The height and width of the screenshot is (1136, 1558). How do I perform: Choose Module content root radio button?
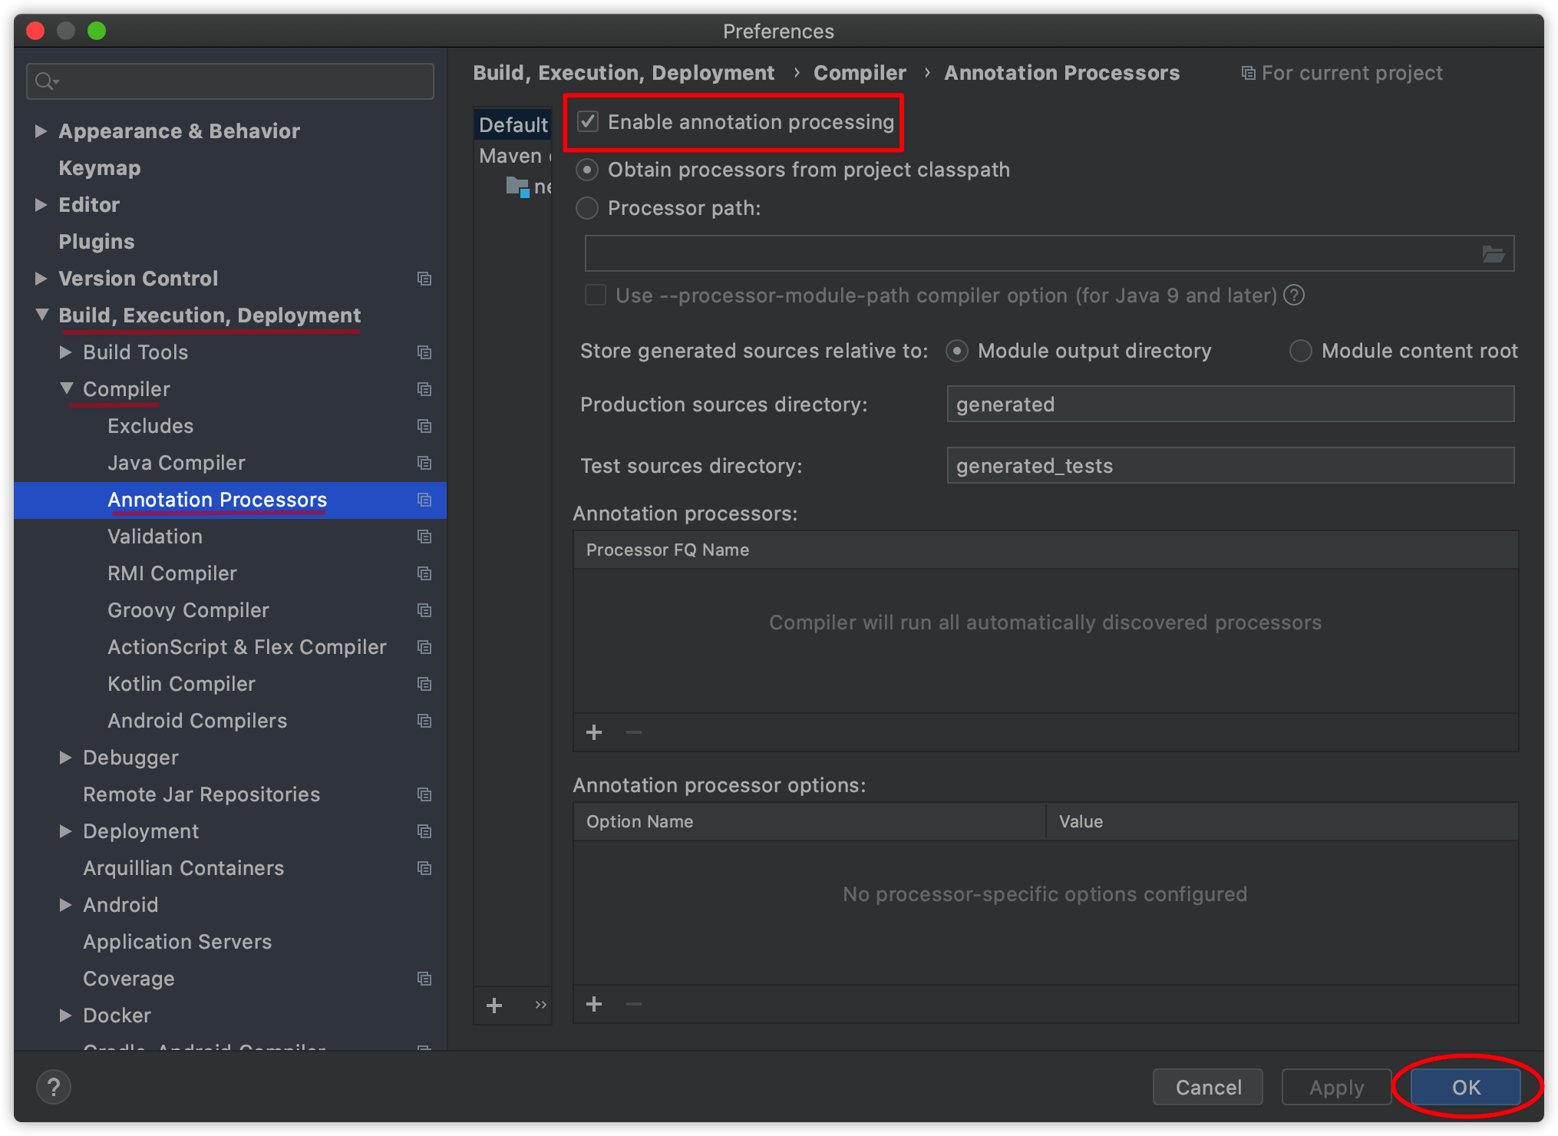click(x=1301, y=351)
